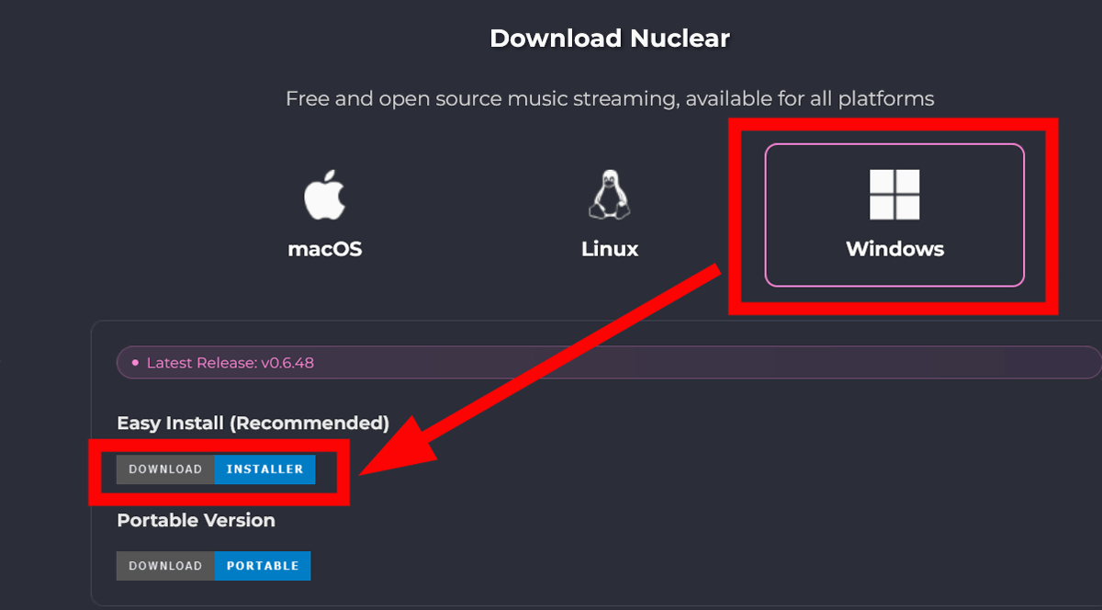1102x610 pixels.
Task: Click the Linux penguin icon
Action: pyautogui.click(x=610, y=194)
